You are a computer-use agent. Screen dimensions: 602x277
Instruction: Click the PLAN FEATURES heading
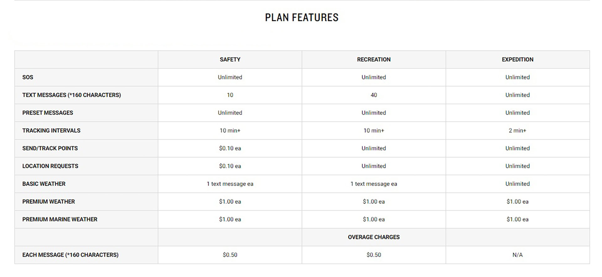[302, 18]
